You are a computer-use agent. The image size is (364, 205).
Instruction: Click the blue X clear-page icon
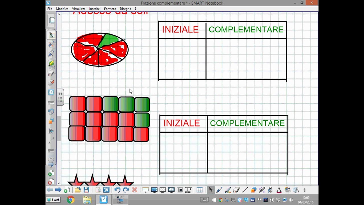(x=106, y=190)
